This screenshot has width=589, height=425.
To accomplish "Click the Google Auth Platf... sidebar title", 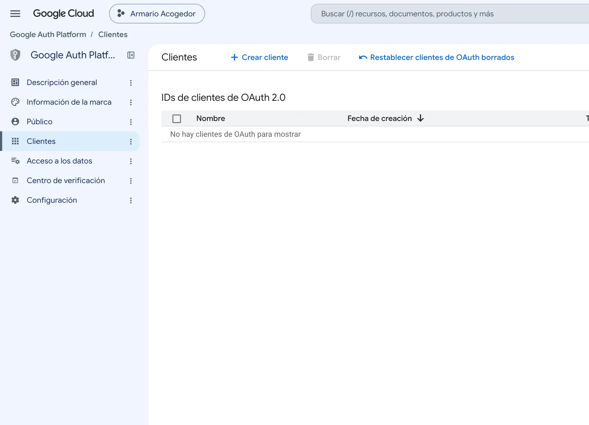I will click(x=73, y=55).
